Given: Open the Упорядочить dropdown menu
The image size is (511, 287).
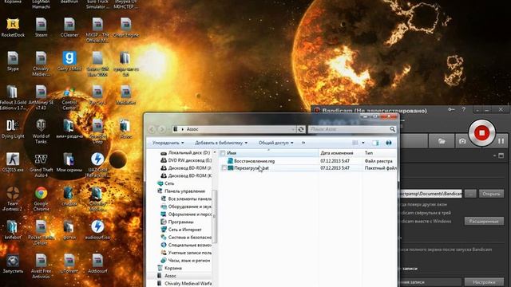Looking at the screenshot, I should coord(168,143).
